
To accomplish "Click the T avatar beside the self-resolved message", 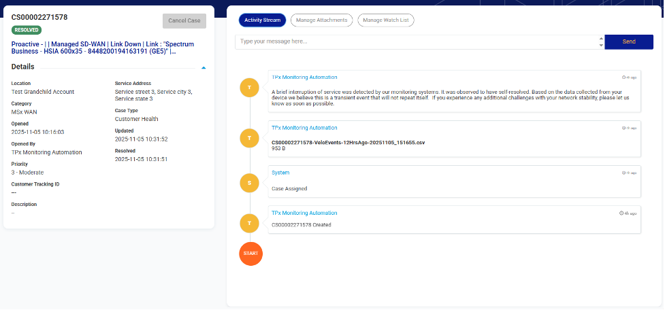I will (x=250, y=87).
